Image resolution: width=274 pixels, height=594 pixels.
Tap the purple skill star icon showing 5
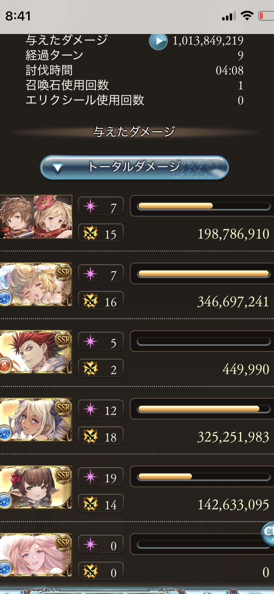tap(90, 342)
